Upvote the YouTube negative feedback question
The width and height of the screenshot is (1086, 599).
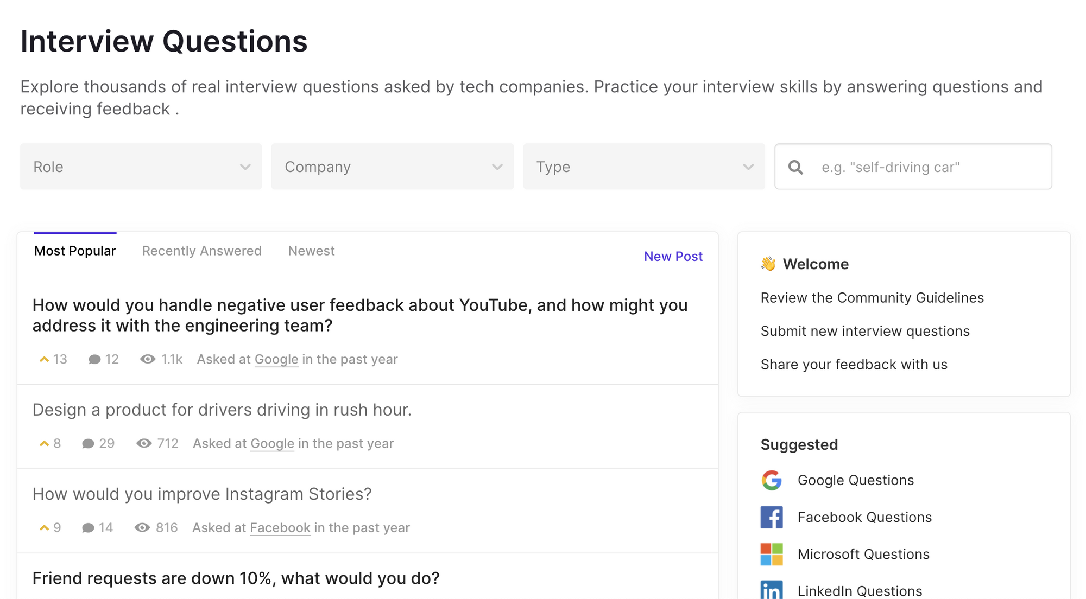(x=44, y=359)
